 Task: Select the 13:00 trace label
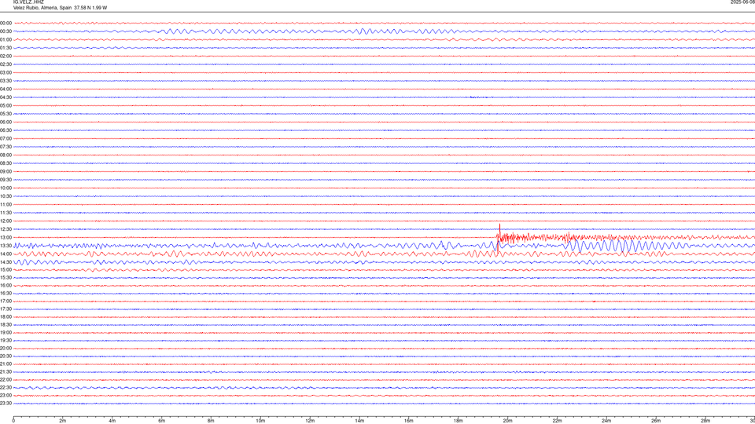click(x=6, y=237)
